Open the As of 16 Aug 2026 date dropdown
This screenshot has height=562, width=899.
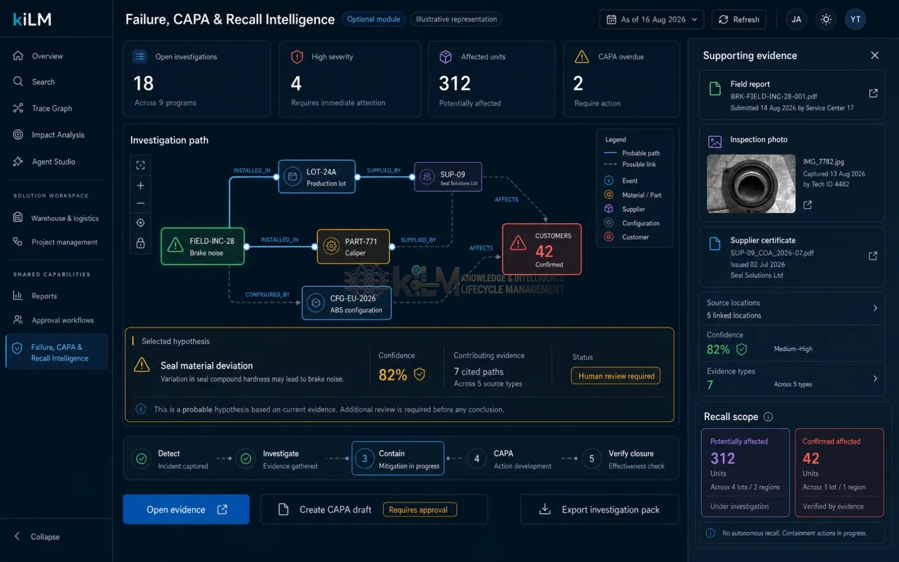click(x=652, y=19)
